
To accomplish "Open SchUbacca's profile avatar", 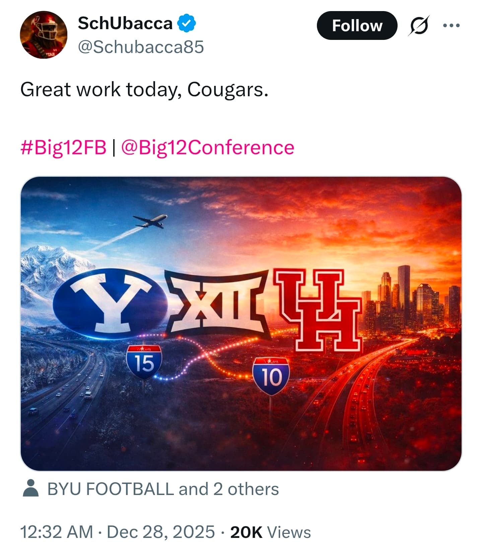I will click(x=44, y=35).
